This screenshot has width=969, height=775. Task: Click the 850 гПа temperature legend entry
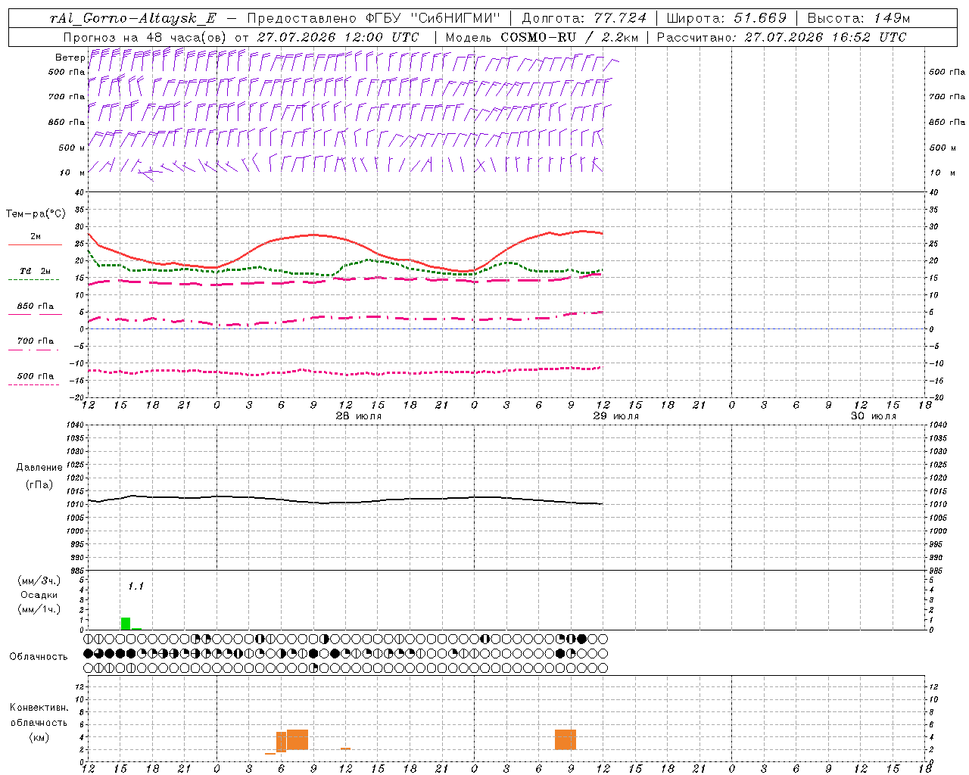(35, 310)
